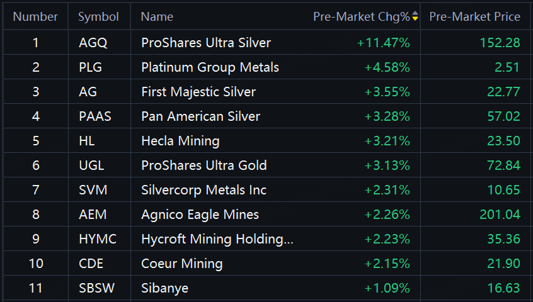Click Platinum Group Metals price 2.51
The width and height of the screenshot is (533, 302).
(507, 67)
